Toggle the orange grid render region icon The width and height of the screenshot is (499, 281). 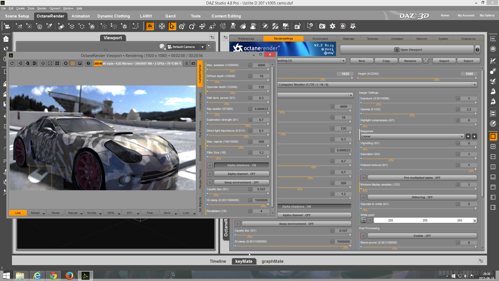(73, 63)
